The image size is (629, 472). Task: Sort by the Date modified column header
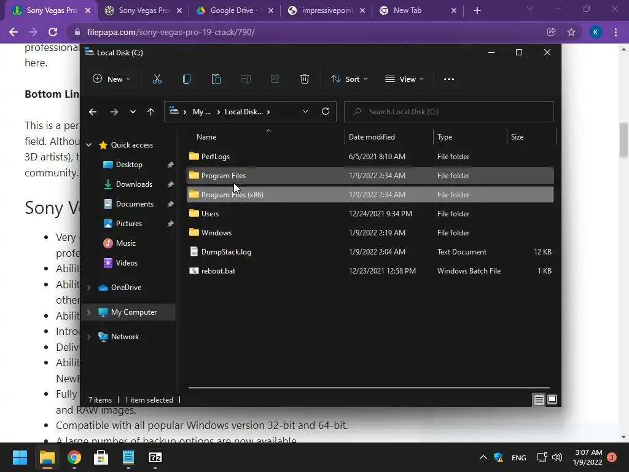(372, 137)
